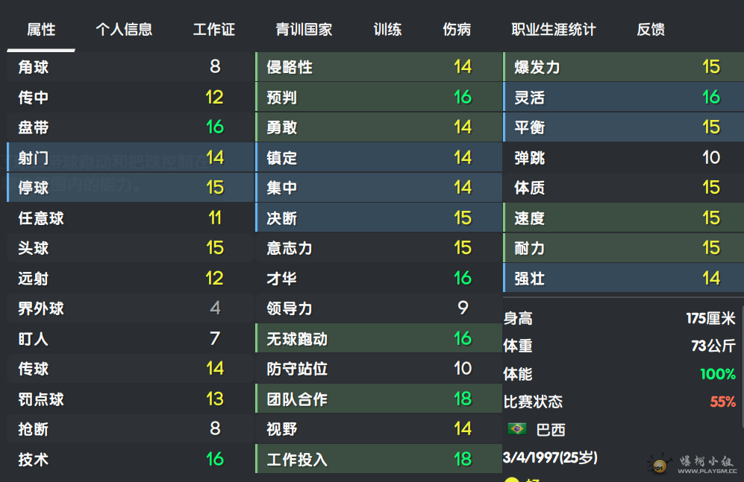Go to the 伤病 tab
Viewport: 744px width, 482px height.
point(457,29)
